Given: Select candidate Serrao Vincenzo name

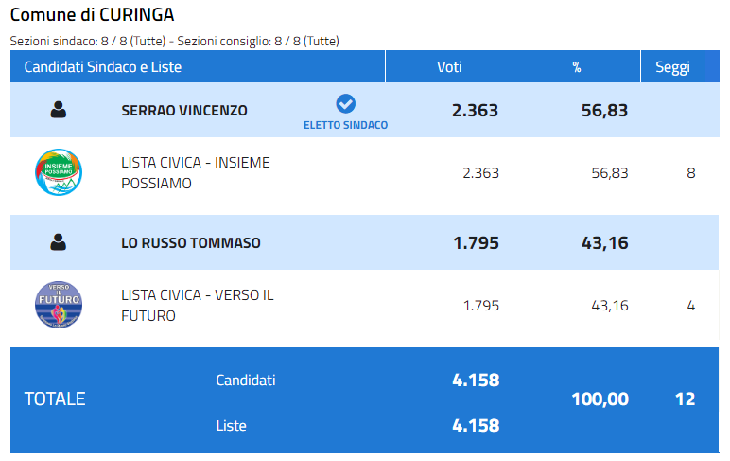Looking at the screenshot, I should coord(184,111).
